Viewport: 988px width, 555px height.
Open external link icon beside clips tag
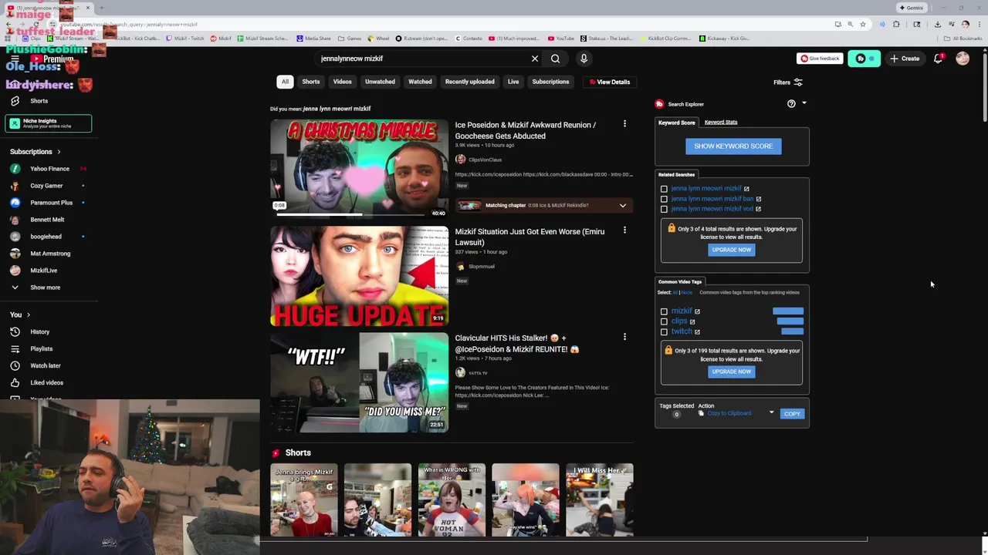click(x=692, y=321)
